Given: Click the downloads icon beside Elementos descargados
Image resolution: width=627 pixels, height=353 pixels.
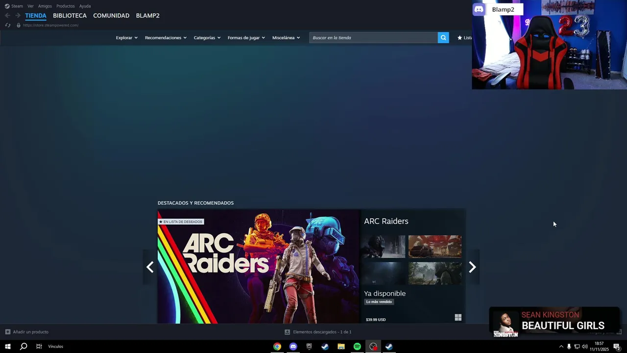Looking at the screenshot, I should click(288, 332).
